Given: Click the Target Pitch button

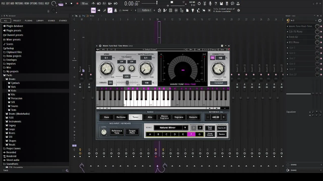Looking at the screenshot, I should [x=132, y=132].
